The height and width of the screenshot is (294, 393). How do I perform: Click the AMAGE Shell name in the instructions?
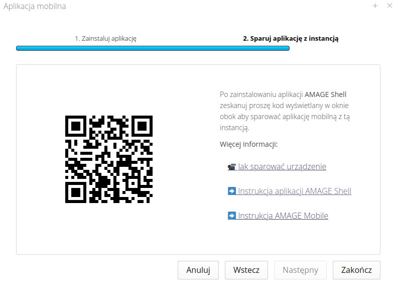[x=325, y=94]
